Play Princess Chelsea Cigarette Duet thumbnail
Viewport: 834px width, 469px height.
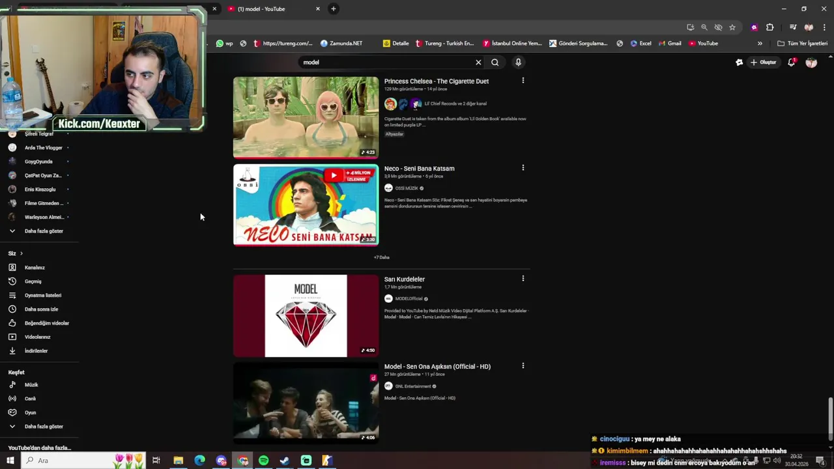[306, 117]
